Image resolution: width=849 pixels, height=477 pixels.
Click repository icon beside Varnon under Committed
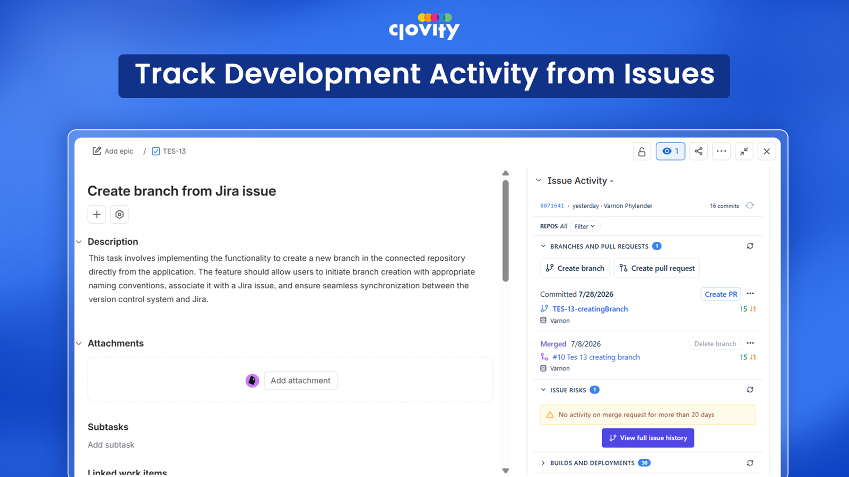pyautogui.click(x=543, y=320)
